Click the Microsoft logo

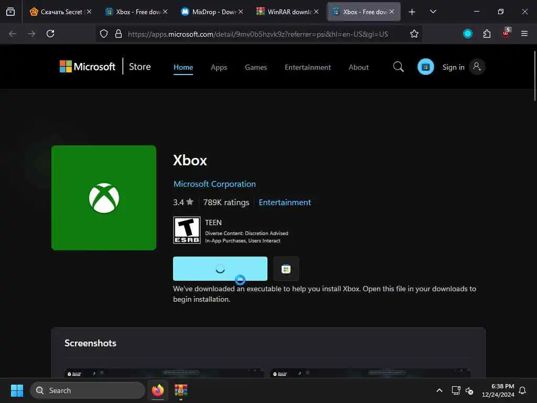pos(88,67)
